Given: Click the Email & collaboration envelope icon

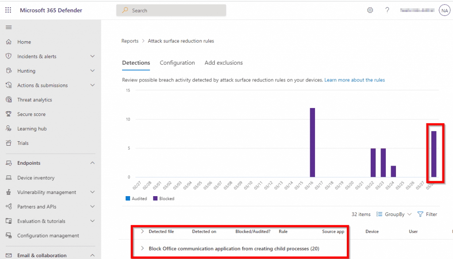Looking at the screenshot, I should coord(9,255).
